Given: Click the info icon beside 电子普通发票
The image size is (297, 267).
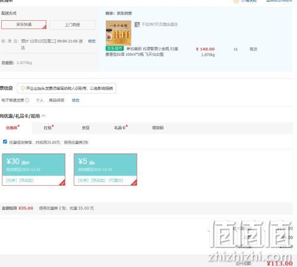Looking at the screenshot, I should point(27,100).
